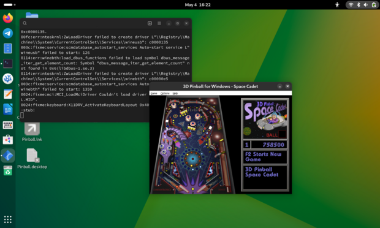Launch Firefox from the dock
The width and height of the screenshot is (380, 228).
click(x=8, y=18)
